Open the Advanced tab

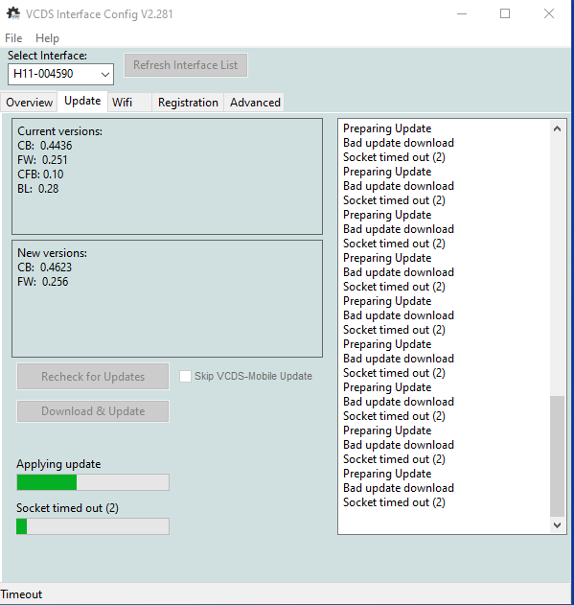[x=255, y=103]
